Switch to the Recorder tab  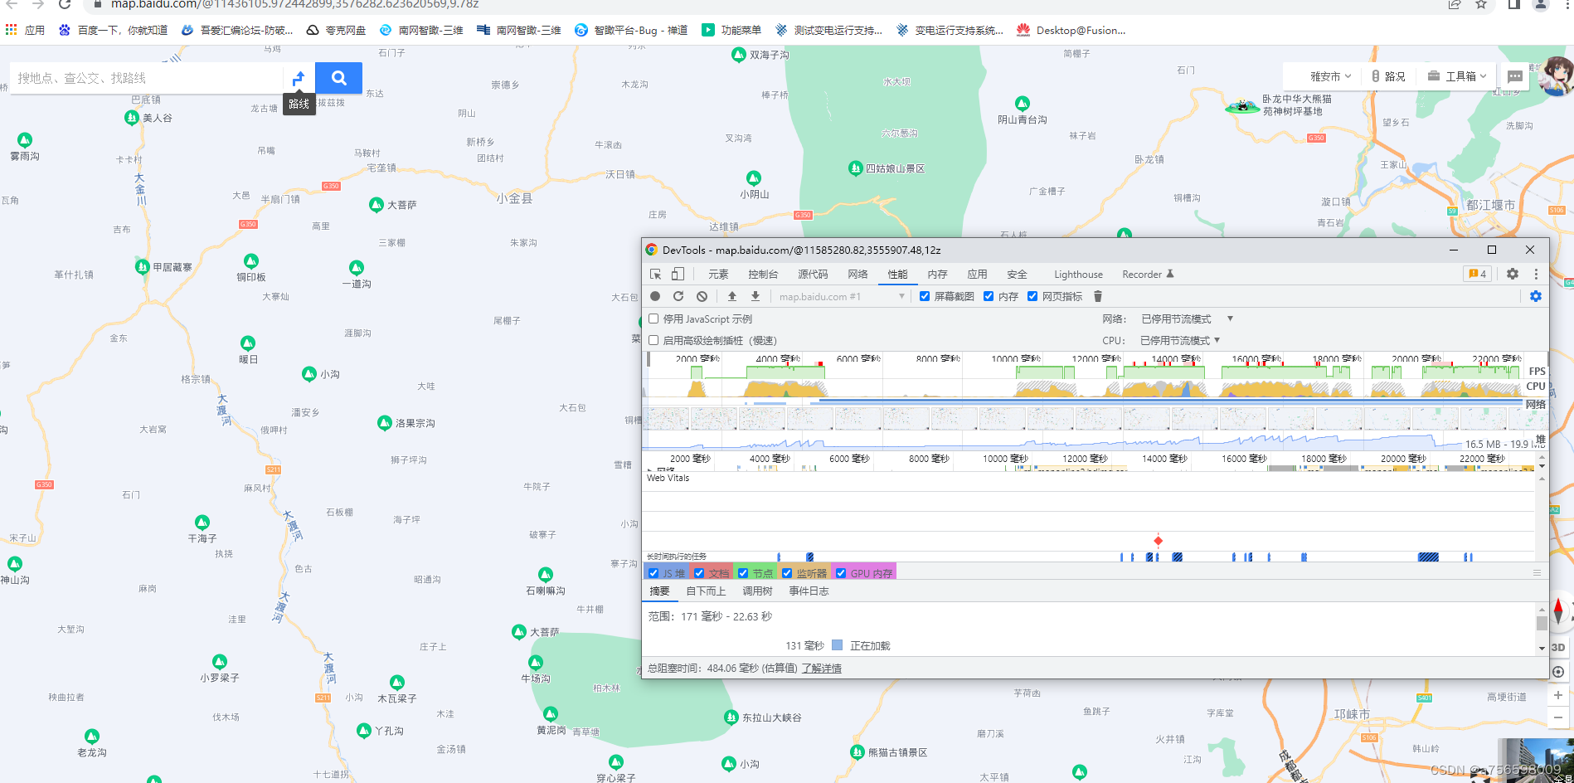(x=1147, y=275)
